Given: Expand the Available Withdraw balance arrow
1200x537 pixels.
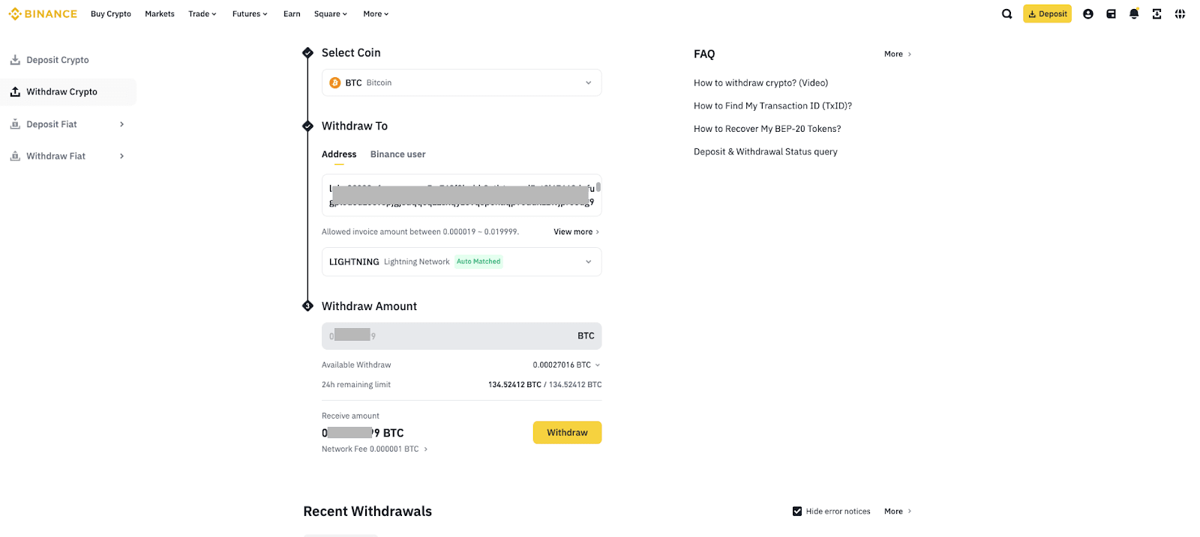Looking at the screenshot, I should pyautogui.click(x=598, y=365).
